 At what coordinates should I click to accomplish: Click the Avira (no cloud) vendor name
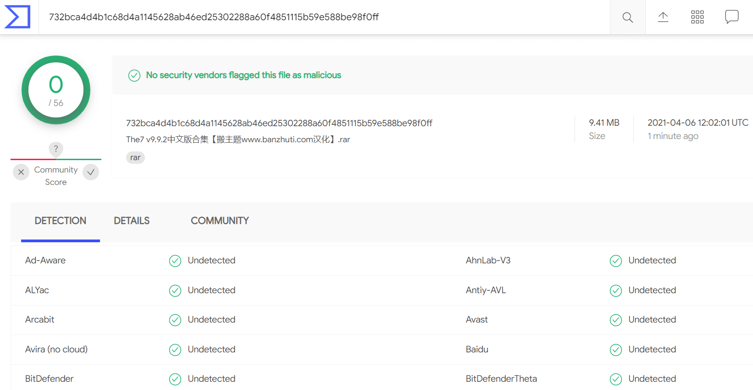[x=56, y=349]
